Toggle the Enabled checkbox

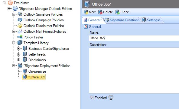point(92,98)
